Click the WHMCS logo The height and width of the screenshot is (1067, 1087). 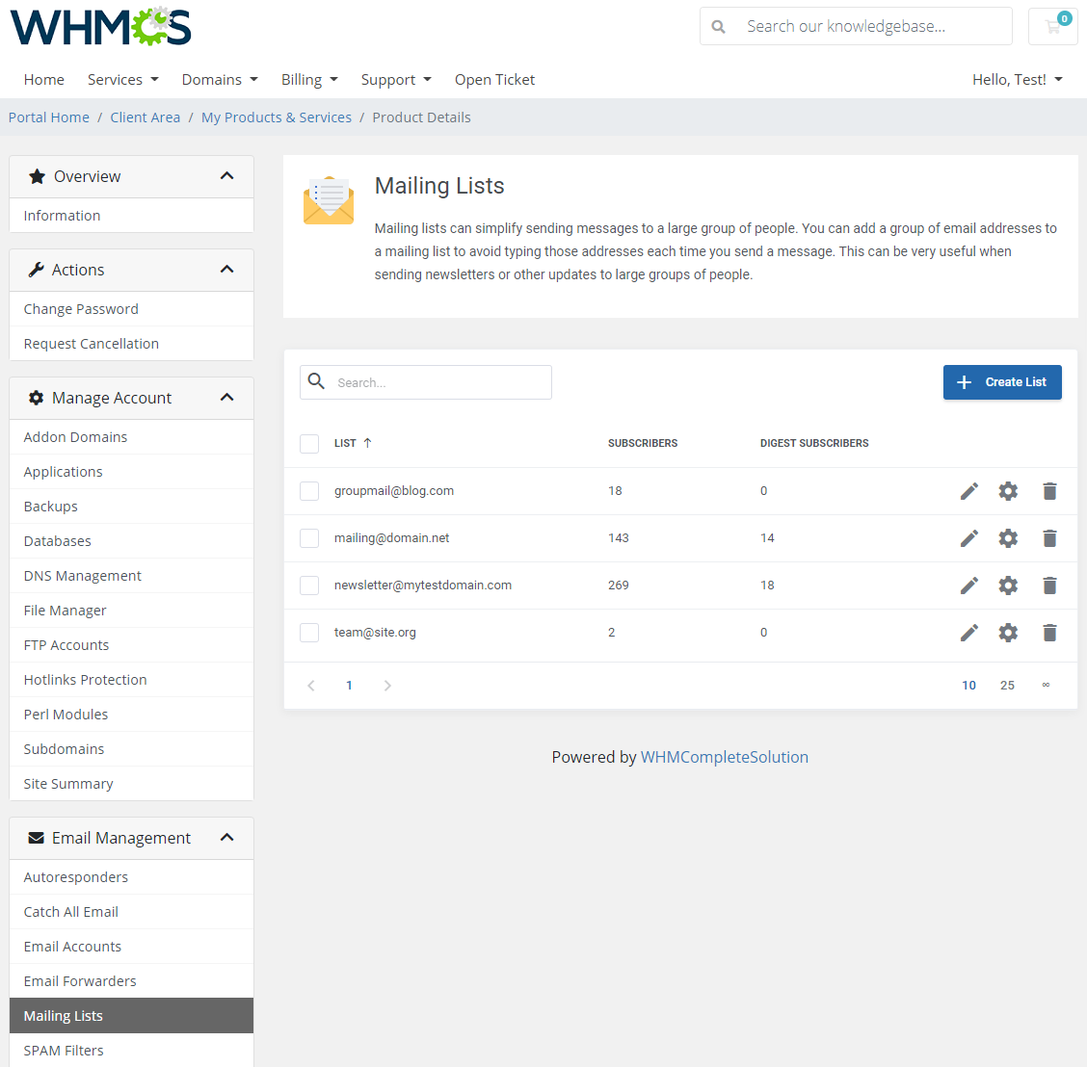100,26
